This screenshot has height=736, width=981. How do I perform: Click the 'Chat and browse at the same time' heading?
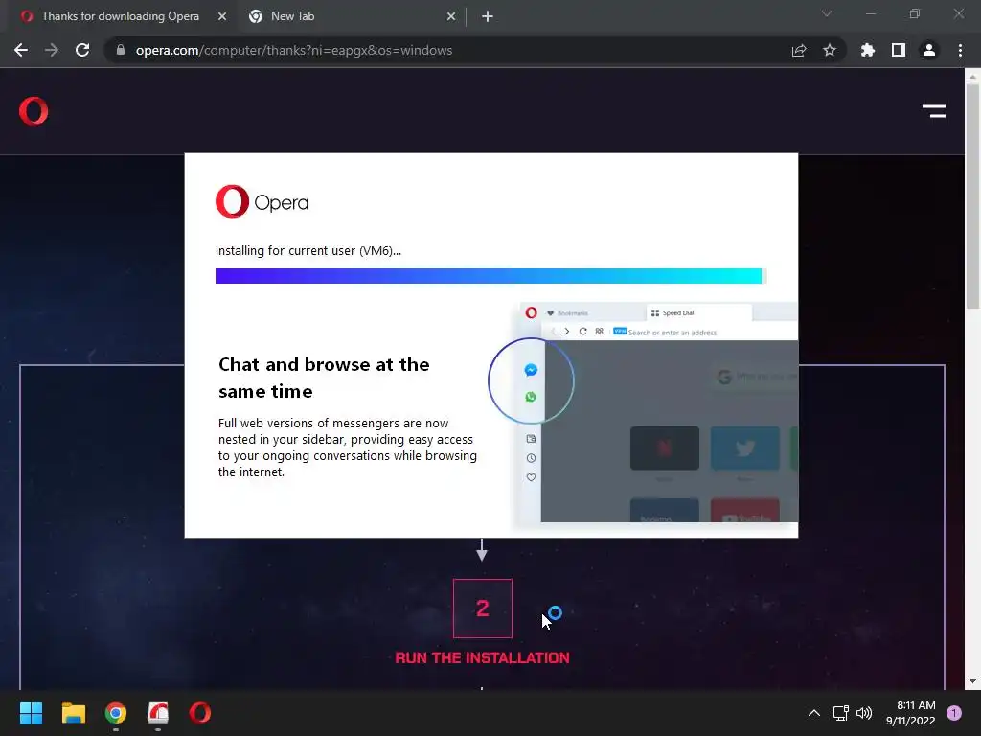click(x=324, y=378)
